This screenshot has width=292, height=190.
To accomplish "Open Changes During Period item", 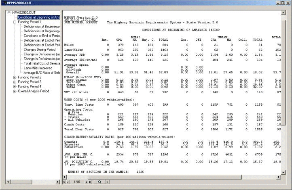I will tap(40, 50).
